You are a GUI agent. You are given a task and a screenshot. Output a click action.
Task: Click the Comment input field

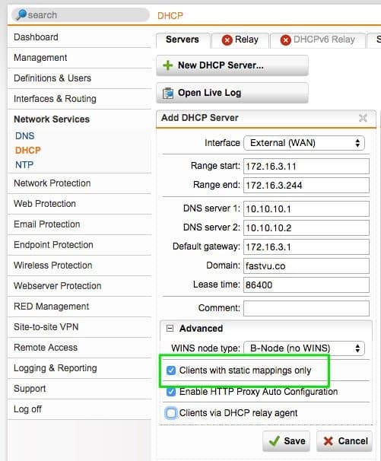click(x=306, y=308)
